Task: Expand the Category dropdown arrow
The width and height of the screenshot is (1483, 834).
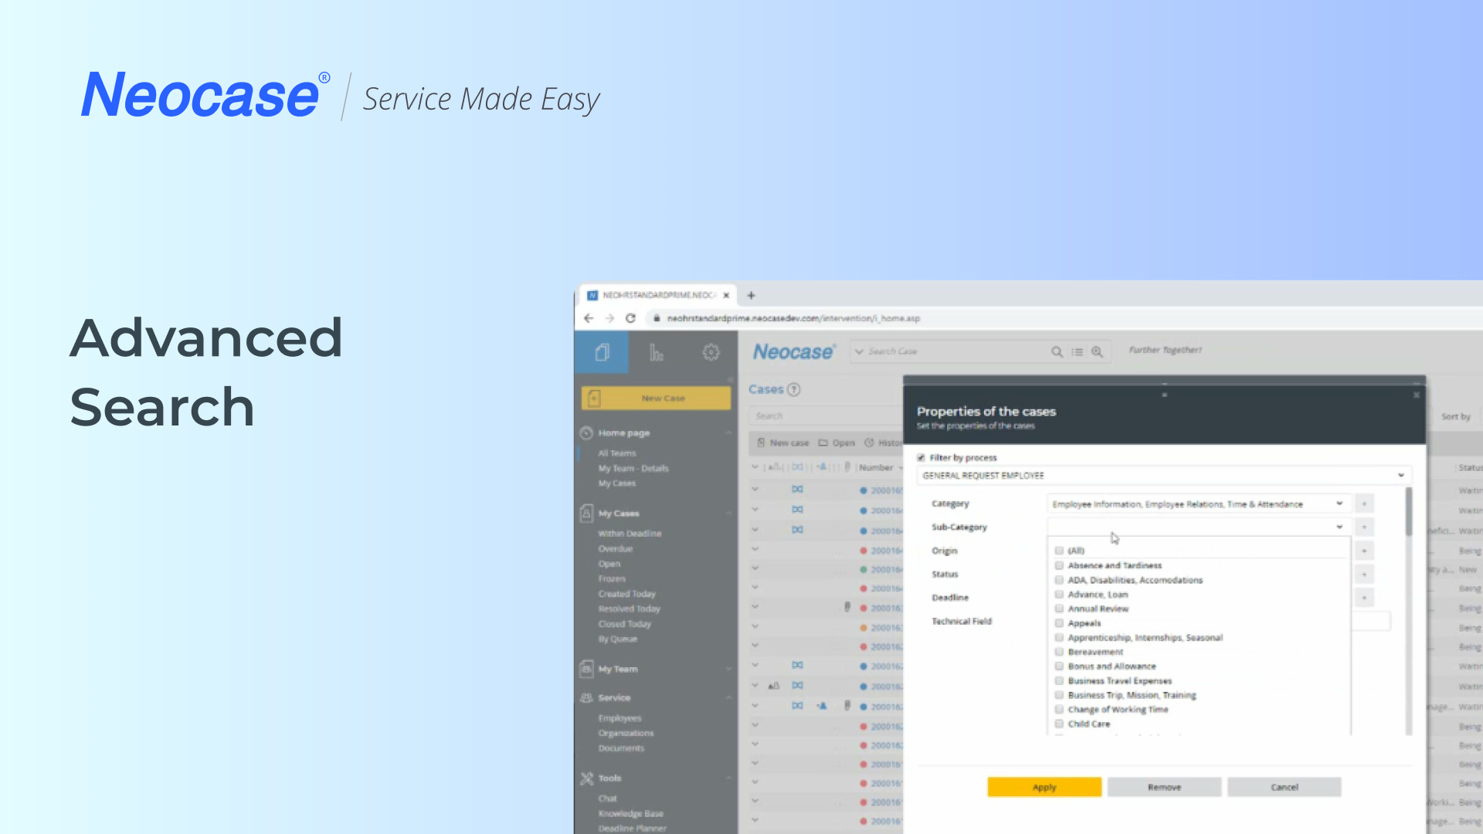Action: [x=1339, y=503]
